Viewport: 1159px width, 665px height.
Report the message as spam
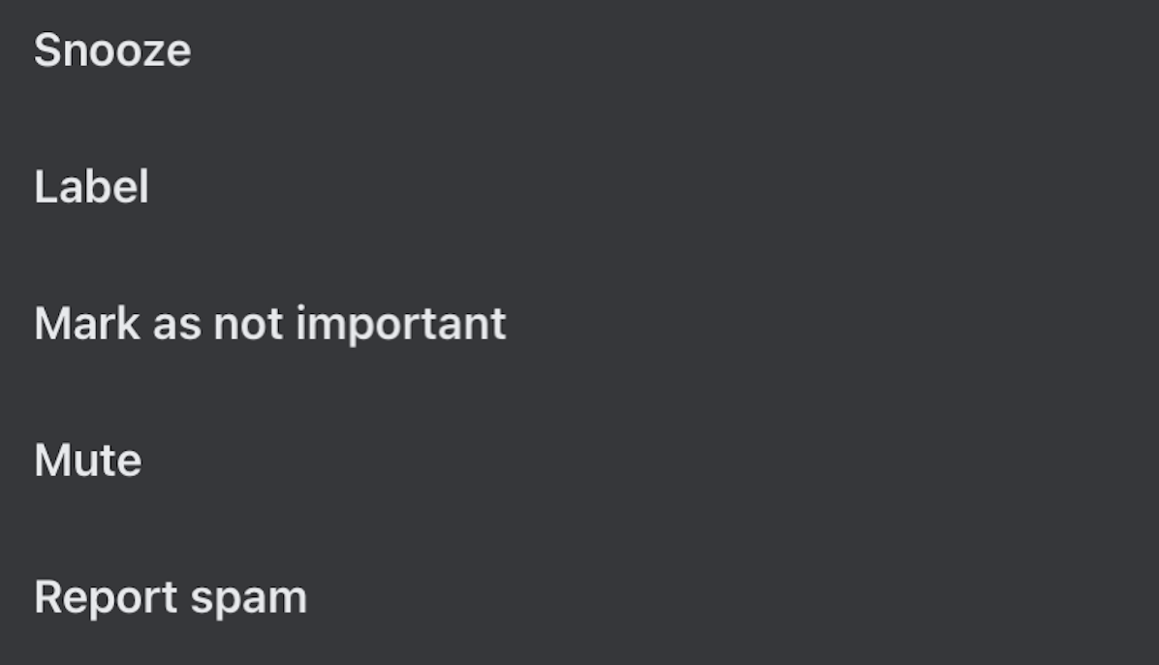pos(171,597)
